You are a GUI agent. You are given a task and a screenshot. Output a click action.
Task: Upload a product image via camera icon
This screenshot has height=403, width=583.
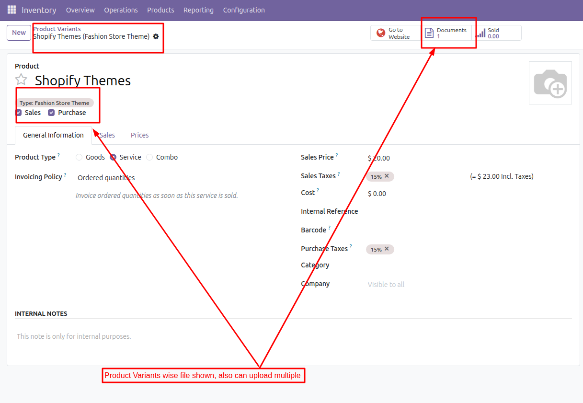tap(550, 83)
